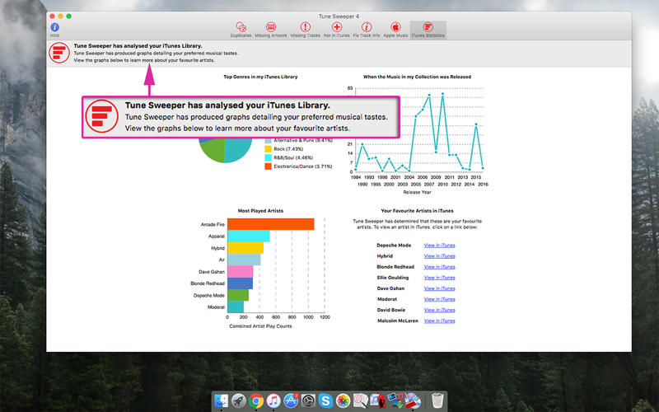Click the green slice of genre pie chart
This screenshot has width=659, height=412.
click(213, 150)
